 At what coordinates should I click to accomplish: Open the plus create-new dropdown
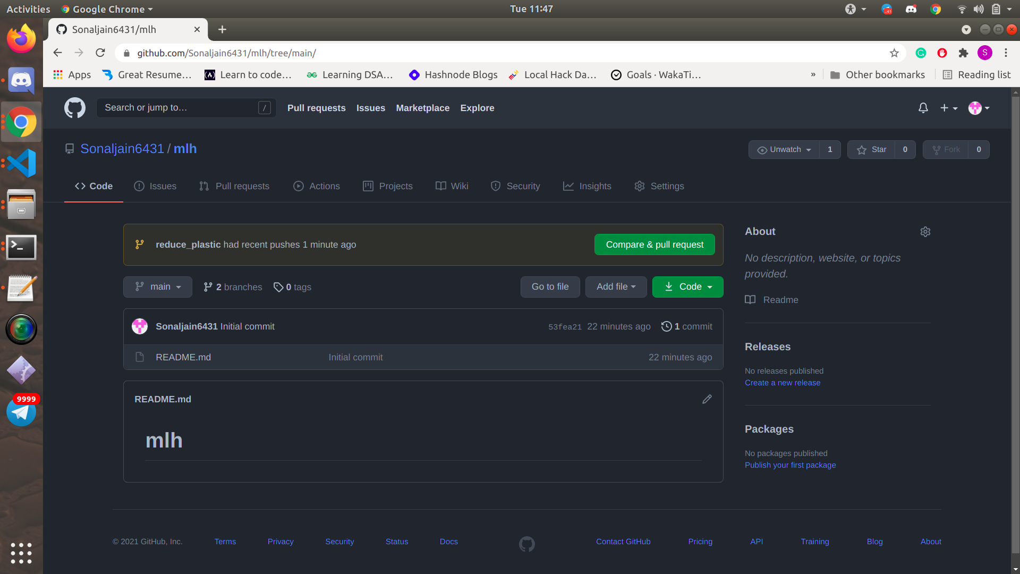tap(948, 108)
